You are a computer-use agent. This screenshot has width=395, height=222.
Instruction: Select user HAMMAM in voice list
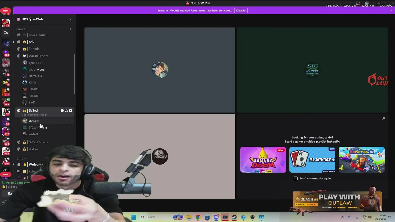pyautogui.click(x=47, y=76)
